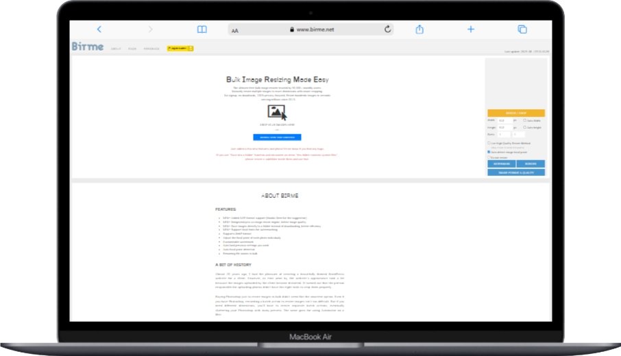
Task: Open the About nav item
Action: click(x=116, y=49)
